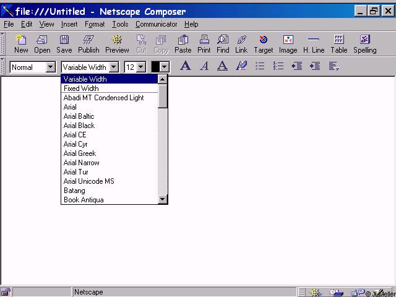The image size is (396, 297).
Task: Open the Edit menu
Action: pos(27,24)
